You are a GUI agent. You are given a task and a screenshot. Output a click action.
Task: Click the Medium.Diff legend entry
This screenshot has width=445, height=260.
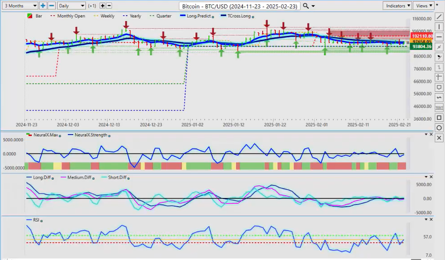pyautogui.click(x=76, y=177)
